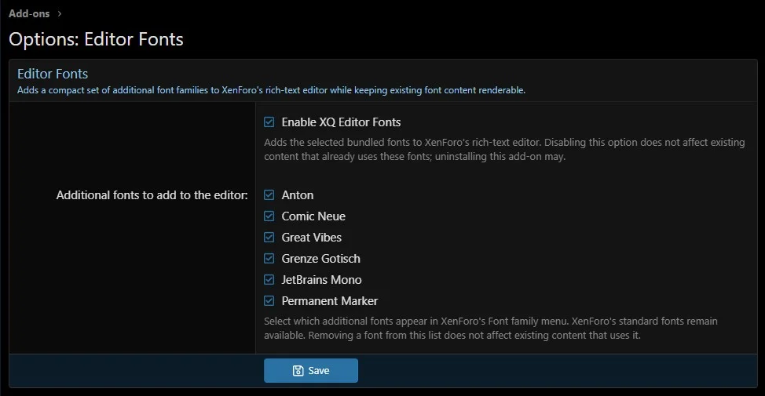Click the hint text starting 'Select which additional fonts'
This screenshot has width=765, height=396.
491,328
